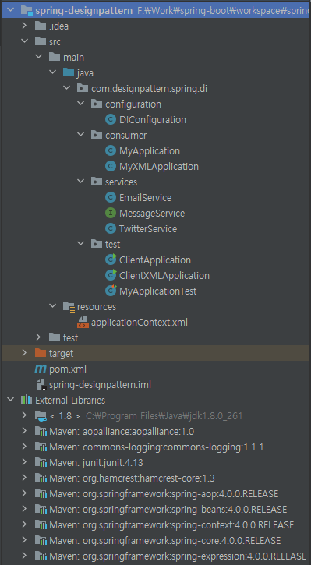Select the pom.xml file name

pos(67,369)
